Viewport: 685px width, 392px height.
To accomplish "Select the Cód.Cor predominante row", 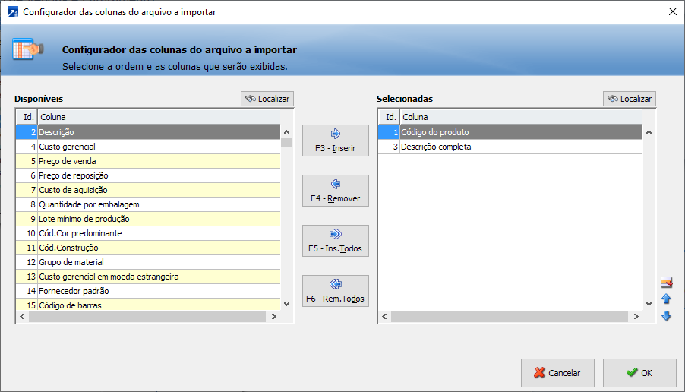I will point(148,233).
